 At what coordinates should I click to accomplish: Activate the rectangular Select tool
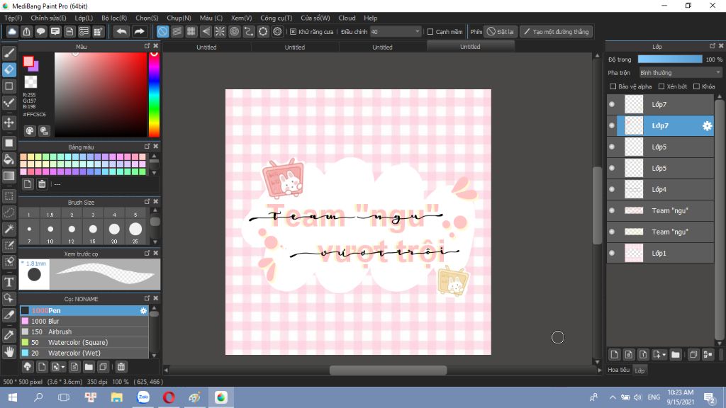coord(9,196)
